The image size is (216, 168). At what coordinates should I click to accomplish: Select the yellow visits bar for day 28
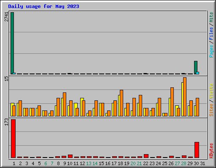coord(182,99)
